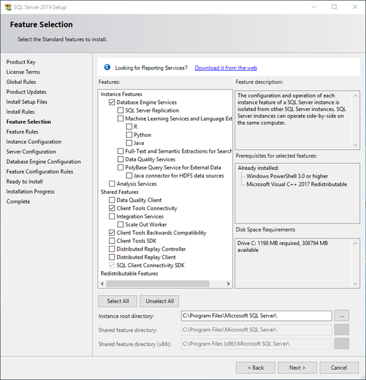
Task: Click Server Configuration step in sidebar
Action: pos(31,152)
